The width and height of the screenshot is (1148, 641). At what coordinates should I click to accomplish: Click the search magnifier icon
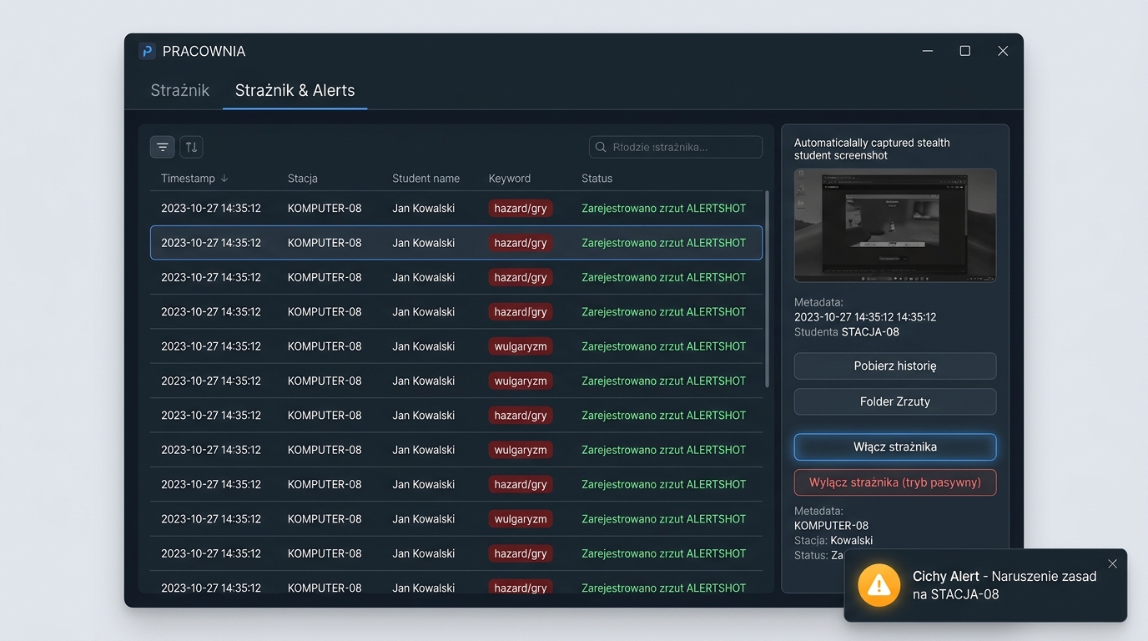pos(601,147)
